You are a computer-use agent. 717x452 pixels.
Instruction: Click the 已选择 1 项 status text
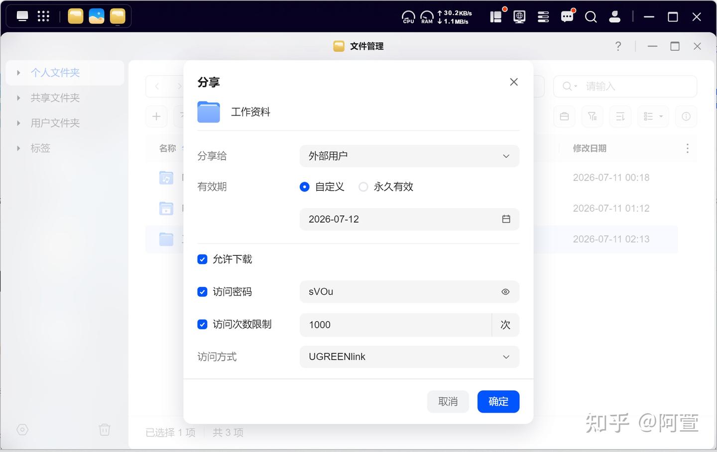tap(170, 433)
